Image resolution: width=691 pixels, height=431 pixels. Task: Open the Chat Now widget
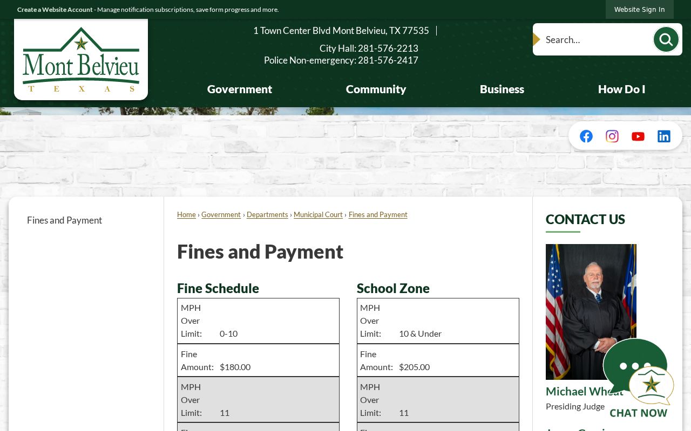[x=638, y=379]
